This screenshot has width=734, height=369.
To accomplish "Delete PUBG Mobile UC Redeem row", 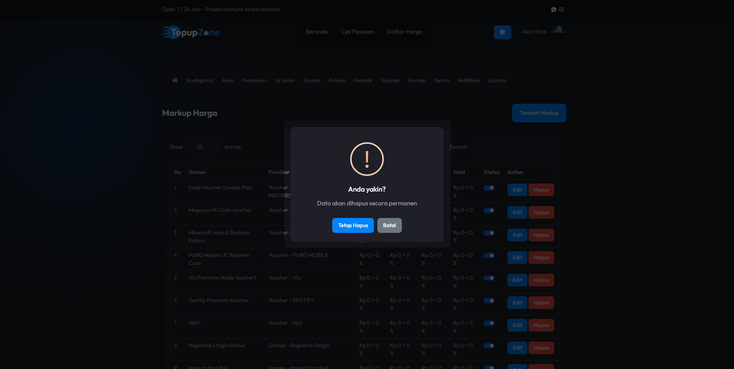I will 541,257.
